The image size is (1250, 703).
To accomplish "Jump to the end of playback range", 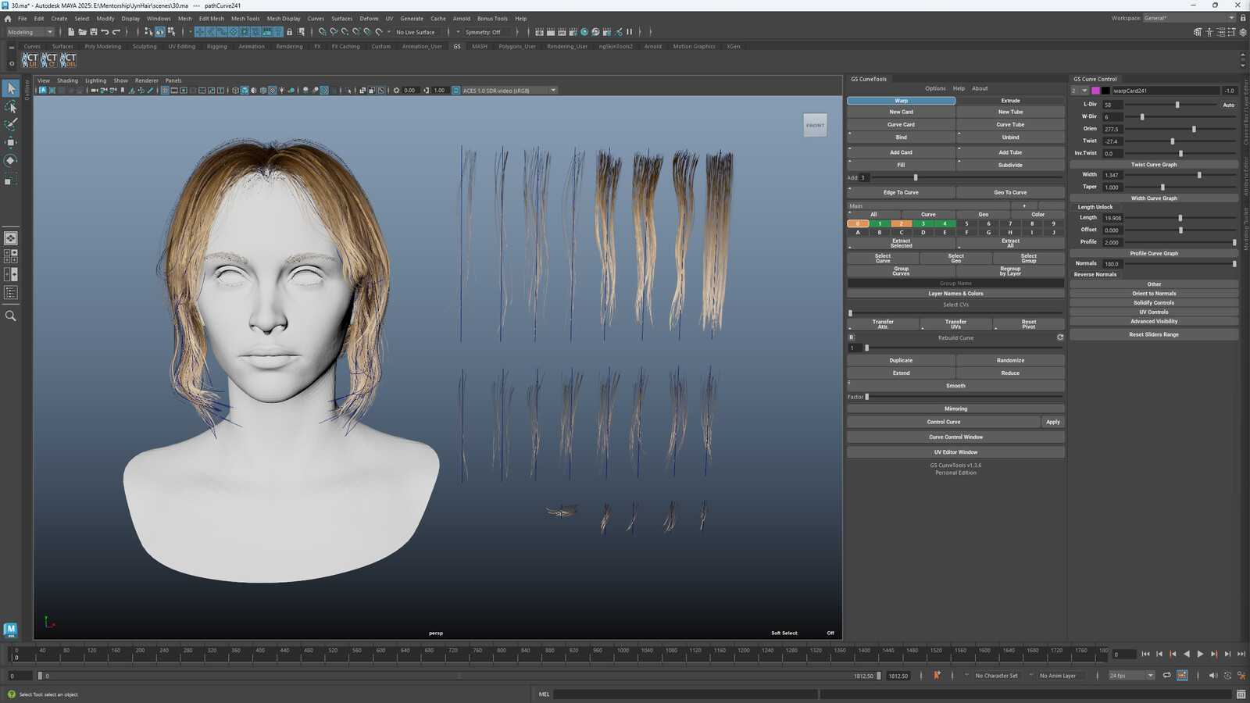I will 1241,654.
